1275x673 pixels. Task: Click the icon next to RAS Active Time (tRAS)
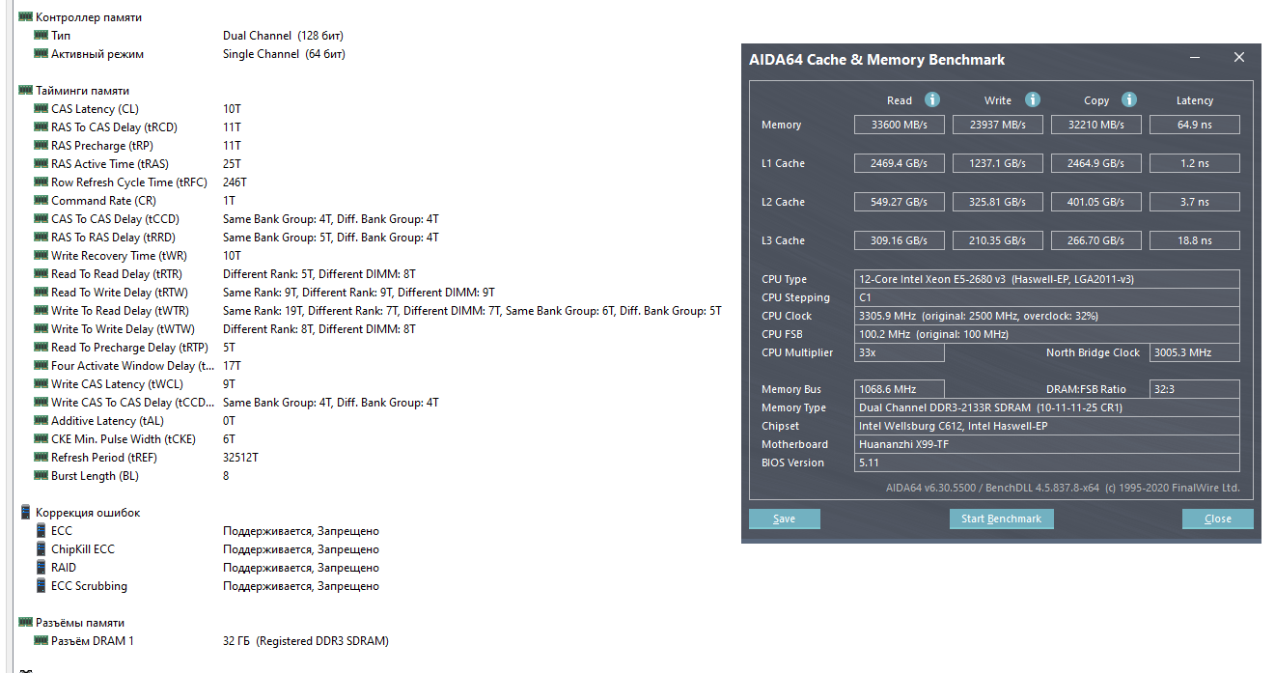(41, 164)
